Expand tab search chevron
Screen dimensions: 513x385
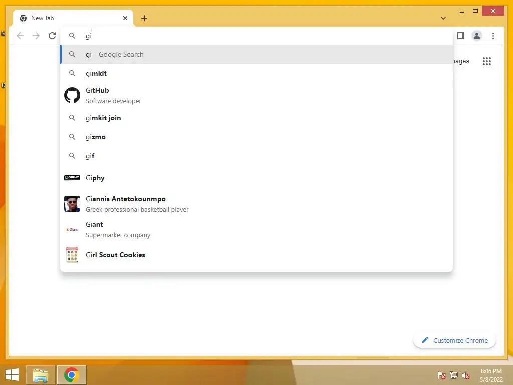click(443, 18)
